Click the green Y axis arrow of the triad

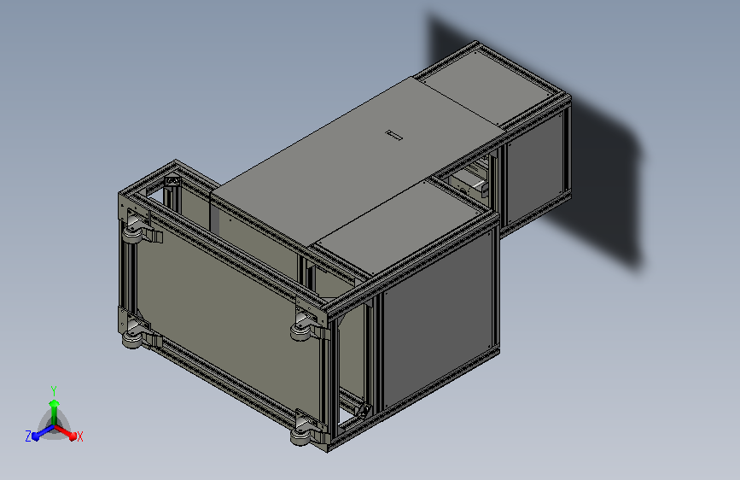(55, 411)
